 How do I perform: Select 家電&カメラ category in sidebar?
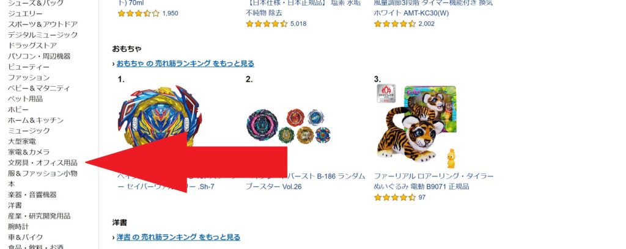[29, 152]
